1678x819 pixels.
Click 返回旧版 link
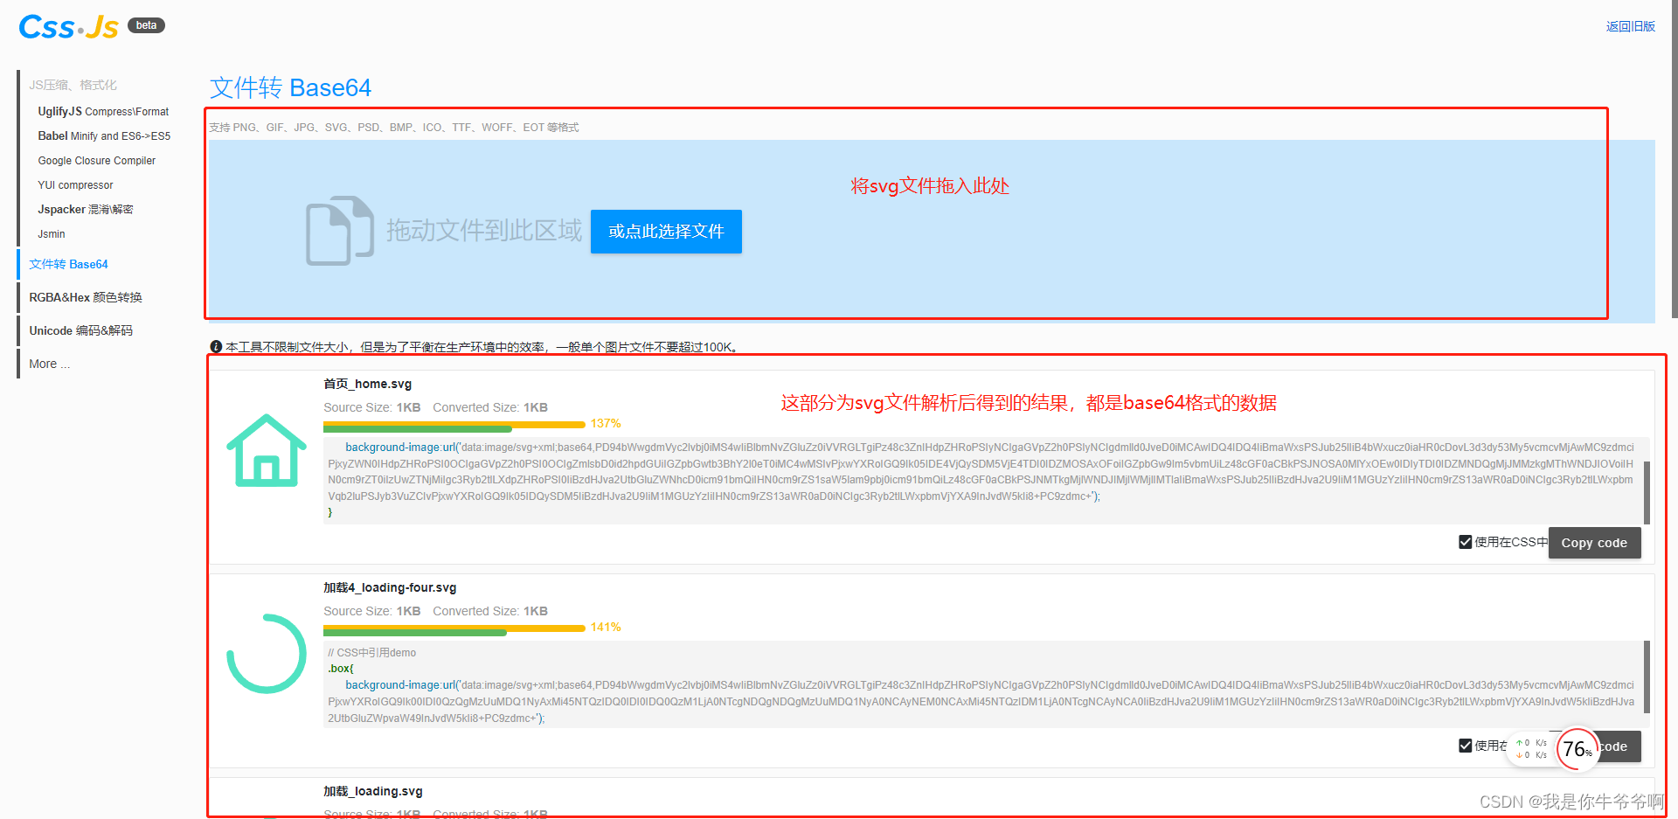(1630, 26)
